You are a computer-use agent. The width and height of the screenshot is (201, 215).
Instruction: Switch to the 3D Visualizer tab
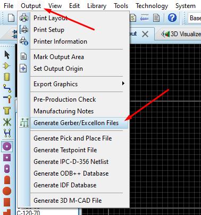181,34
